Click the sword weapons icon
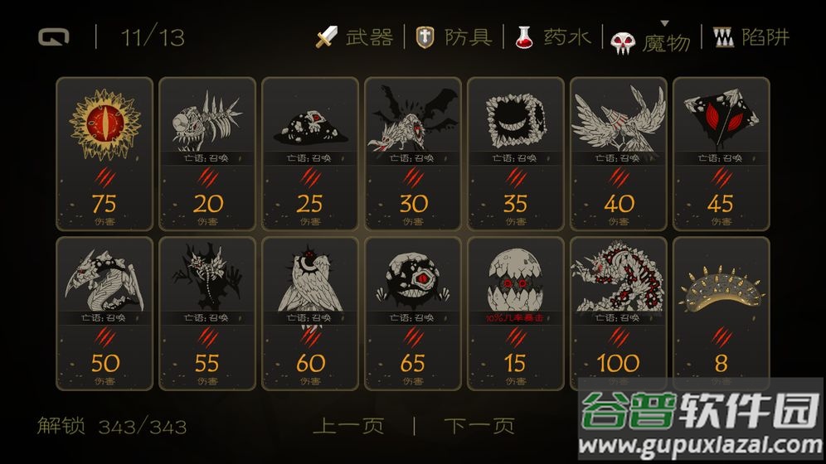This screenshot has height=464, width=826. 327,37
